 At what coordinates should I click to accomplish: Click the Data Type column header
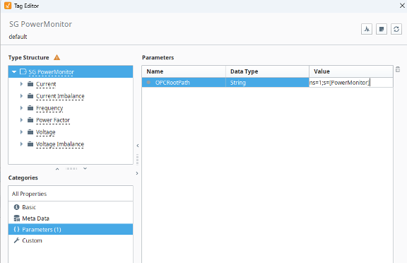click(x=267, y=71)
